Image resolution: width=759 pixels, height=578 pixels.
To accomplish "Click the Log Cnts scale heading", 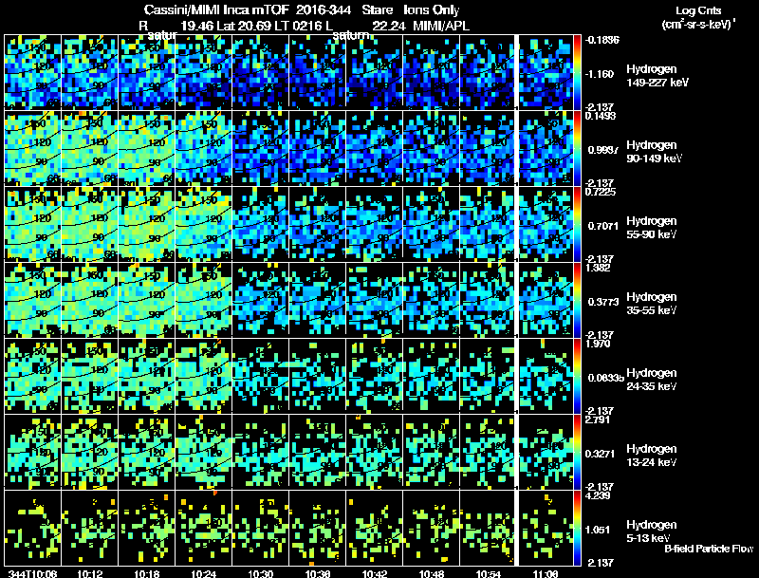I will [x=698, y=10].
